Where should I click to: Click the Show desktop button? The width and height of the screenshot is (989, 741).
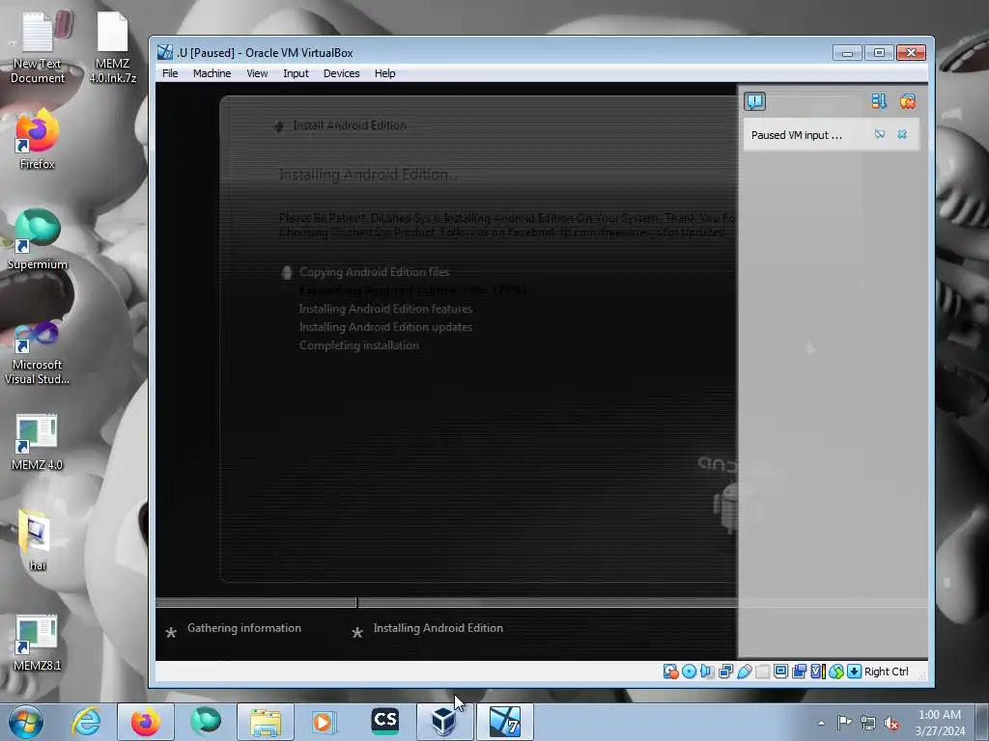pyautogui.click(x=982, y=722)
